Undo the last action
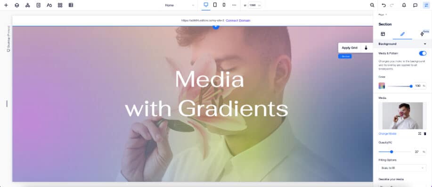This screenshot has height=187, width=432. (383, 5)
